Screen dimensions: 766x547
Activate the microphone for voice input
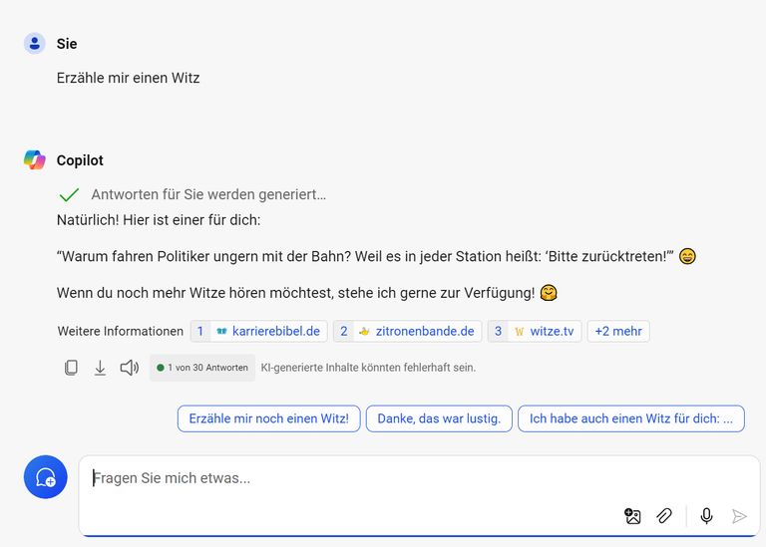tap(706, 515)
